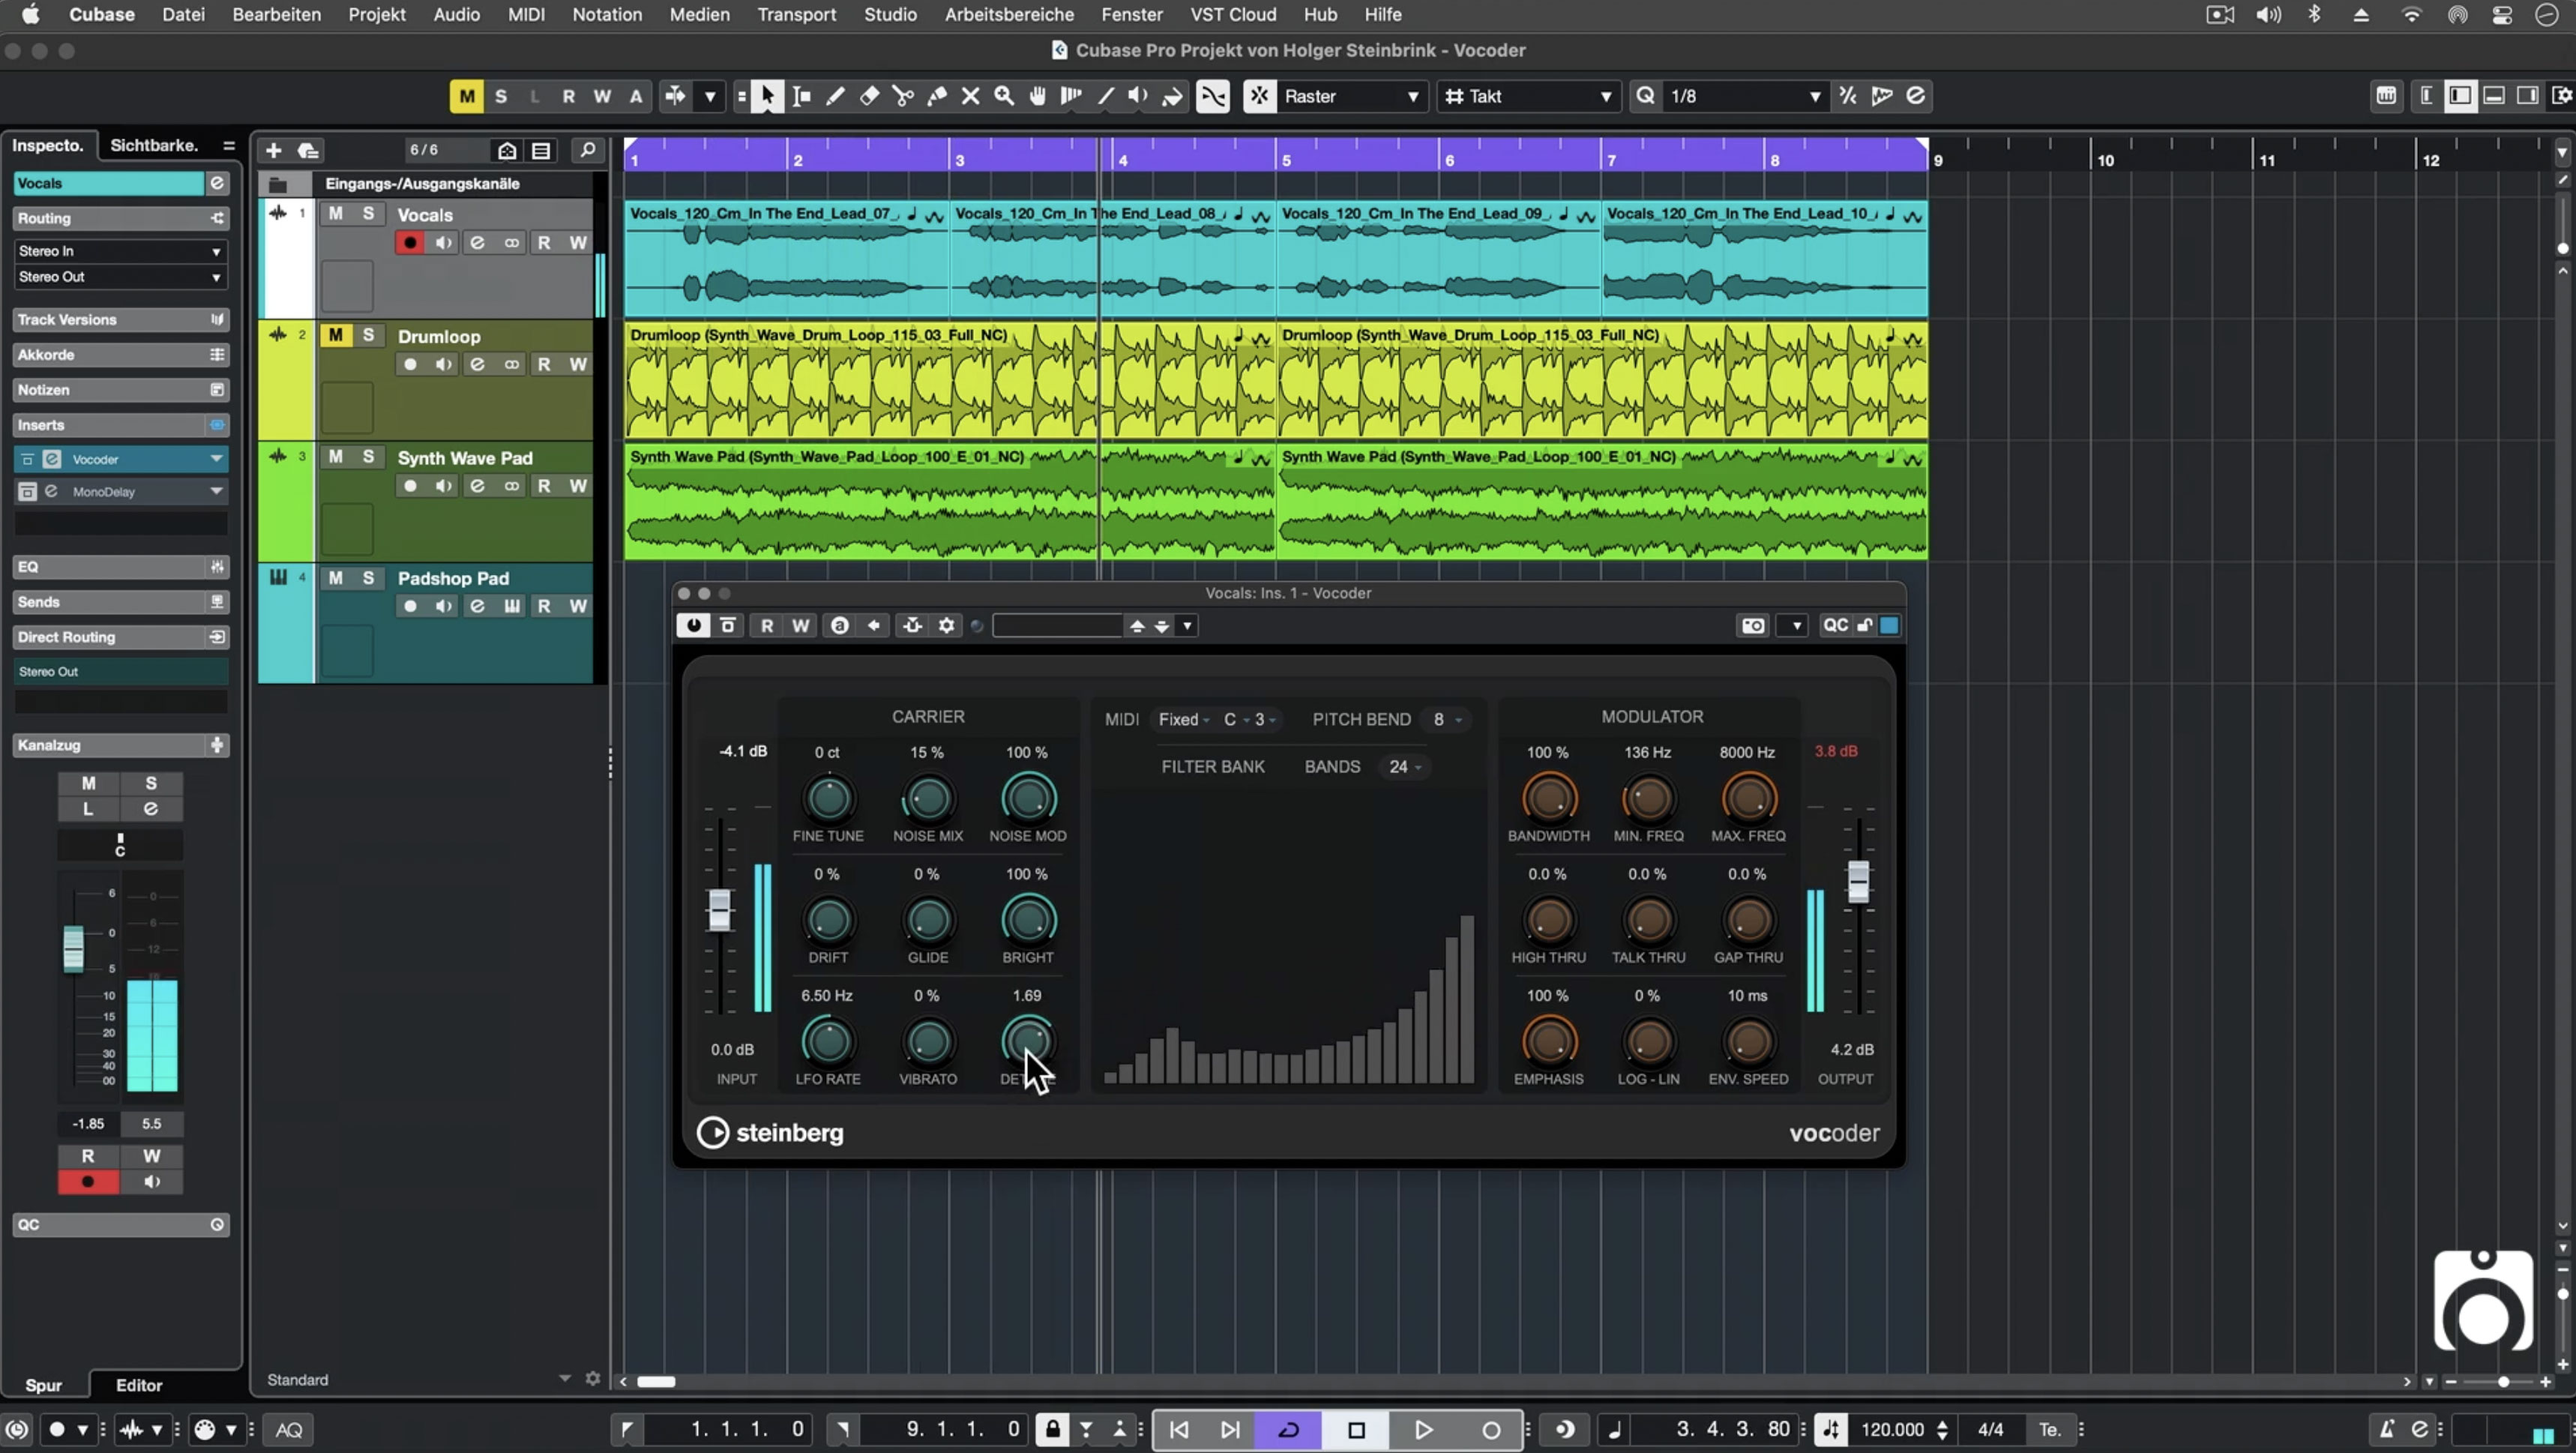The height and width of the screenshot is (1453, 2576).
Task: Toggle Vocoder plugin power button
Action: 693,625
